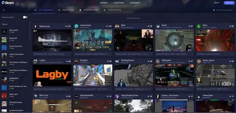Open Siefe's Rainbow Six stream thumbnail
The width and height of the screenshot is (236, 113).
[x=174, y=40]
